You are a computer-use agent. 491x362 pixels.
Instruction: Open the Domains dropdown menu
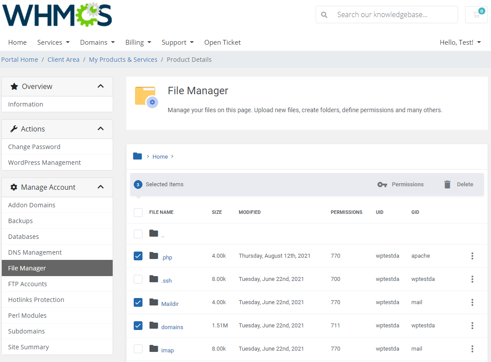click(x=97, y=42)
